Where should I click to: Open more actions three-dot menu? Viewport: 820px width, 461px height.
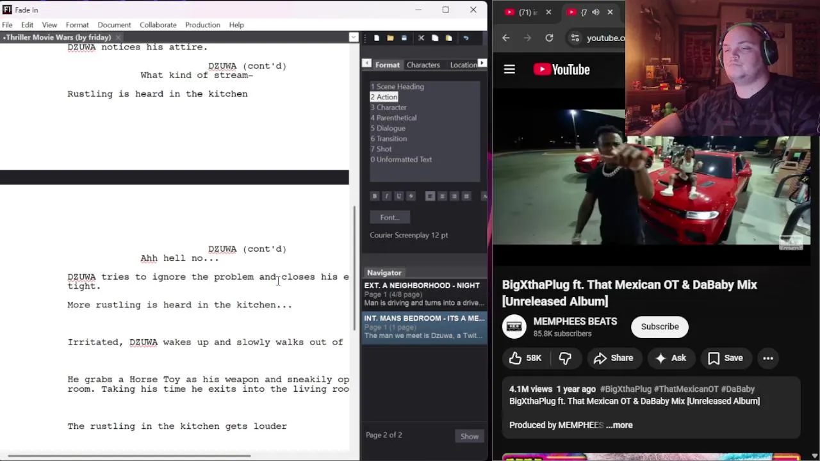coord(768,359)
